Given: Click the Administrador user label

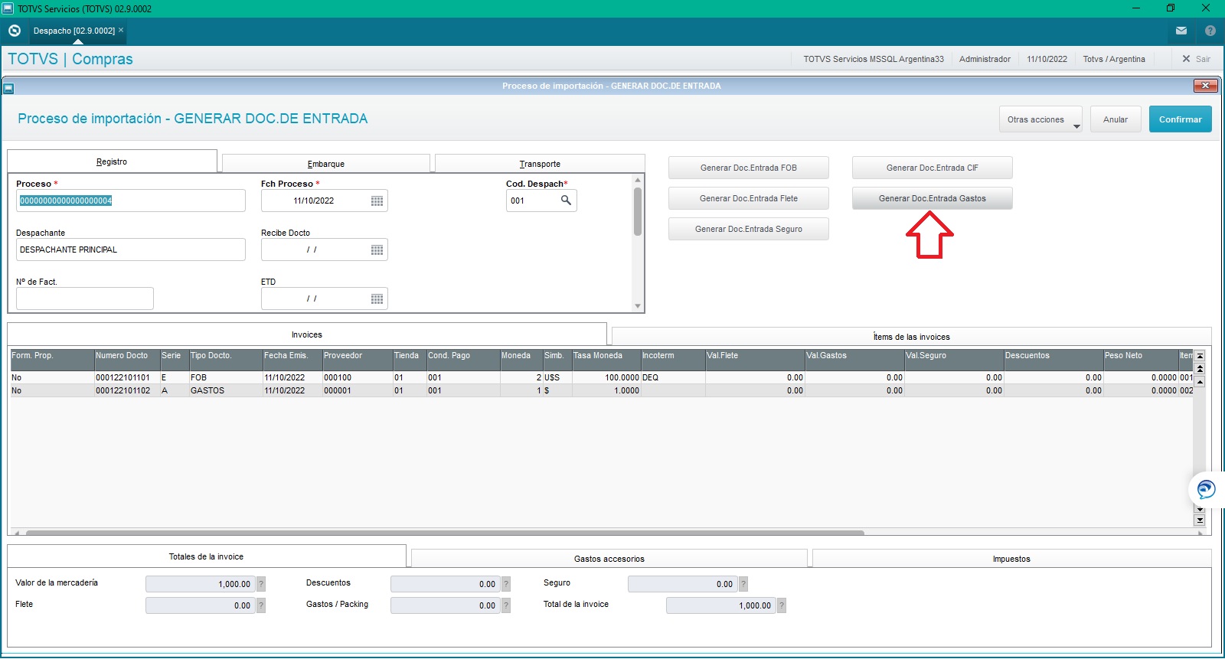Looking at the screenshot, I should [x=985, y=59].
